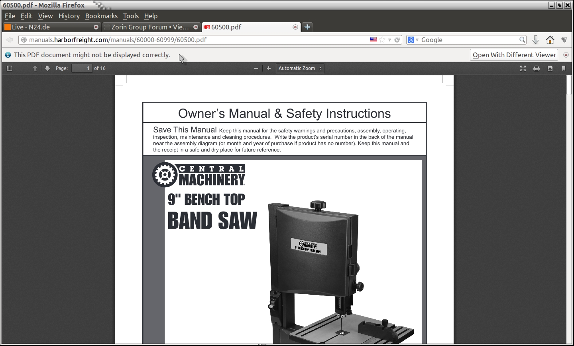This screenshot has height=346, width=574.
Task: Click Open With Different Viewer button
Action: 514,55
